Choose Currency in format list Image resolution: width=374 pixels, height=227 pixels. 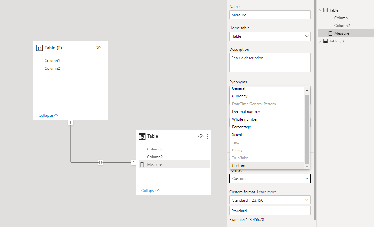coord(267,96)
